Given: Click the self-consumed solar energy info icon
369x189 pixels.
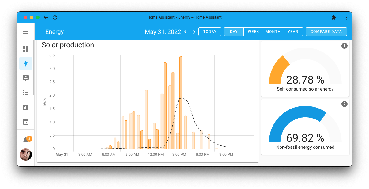Looking at the screenshot, I should [x=345, y=46].
